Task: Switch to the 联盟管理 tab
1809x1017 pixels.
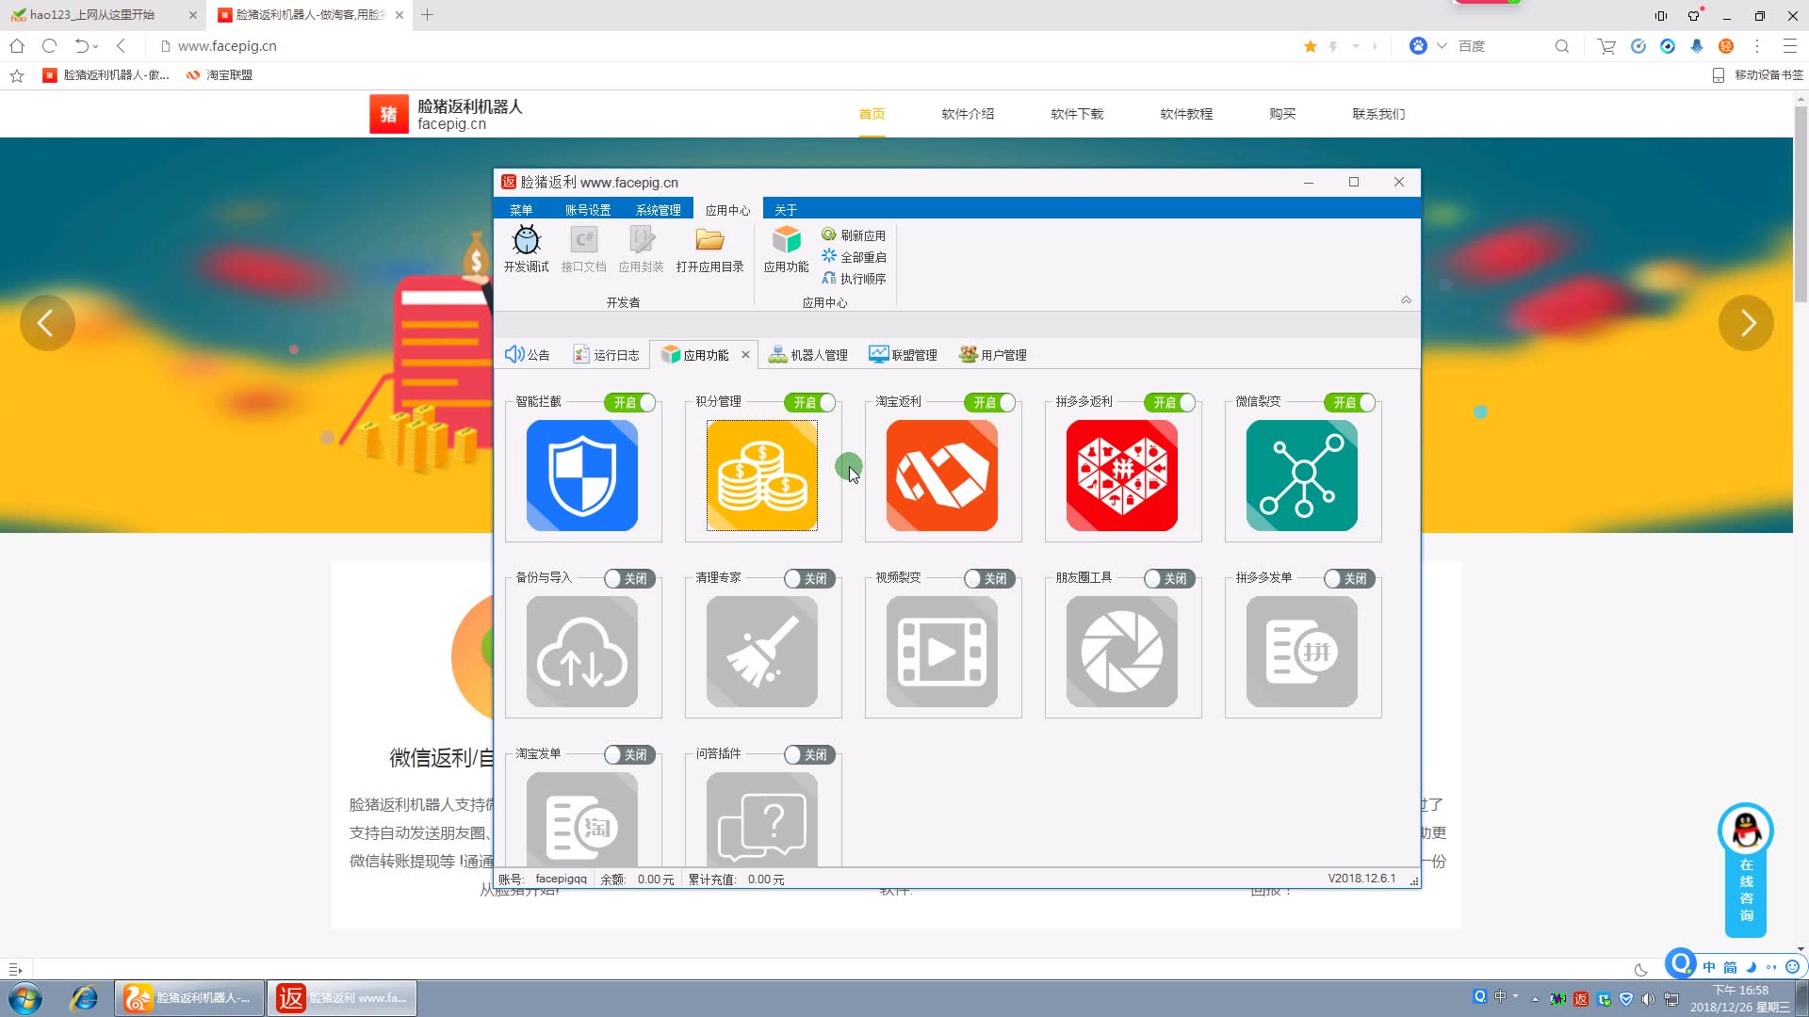Action: [x=903, y=354]
